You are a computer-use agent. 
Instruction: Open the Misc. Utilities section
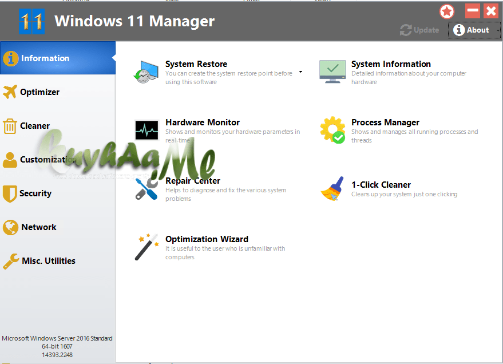pos(10,260)
